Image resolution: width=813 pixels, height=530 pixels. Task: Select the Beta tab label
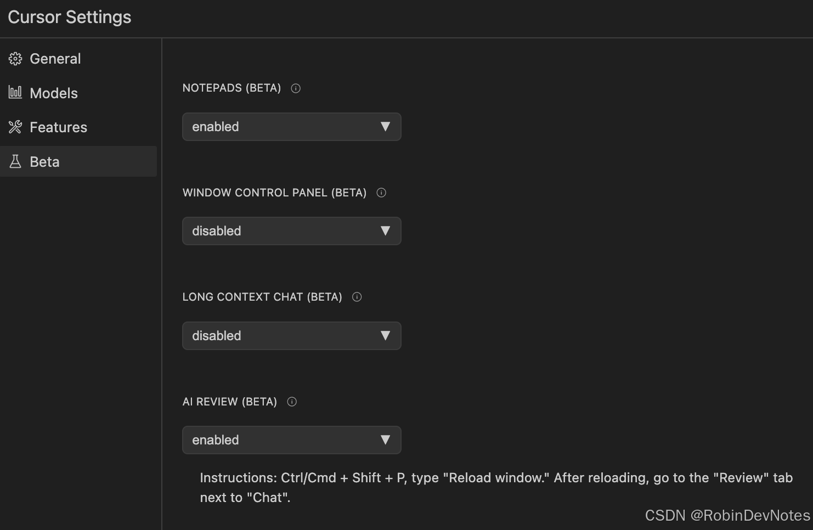(x=44, y=162)
